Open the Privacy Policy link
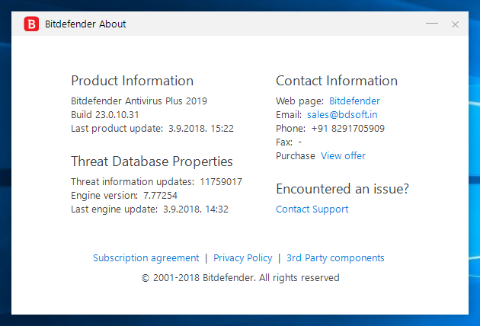The height and width of the screenshot is (326, 480). 242,257
